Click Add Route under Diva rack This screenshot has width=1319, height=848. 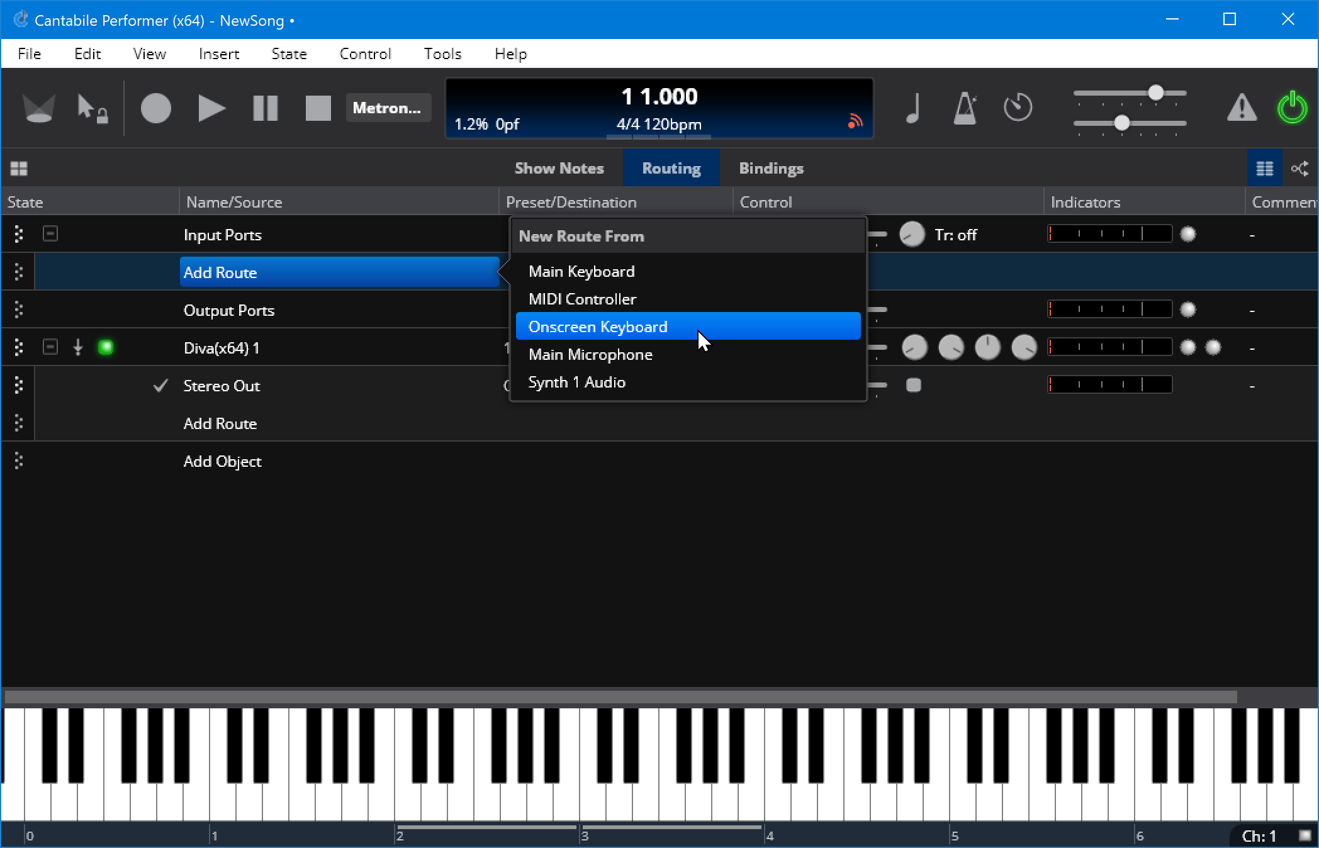pos(220,423)
